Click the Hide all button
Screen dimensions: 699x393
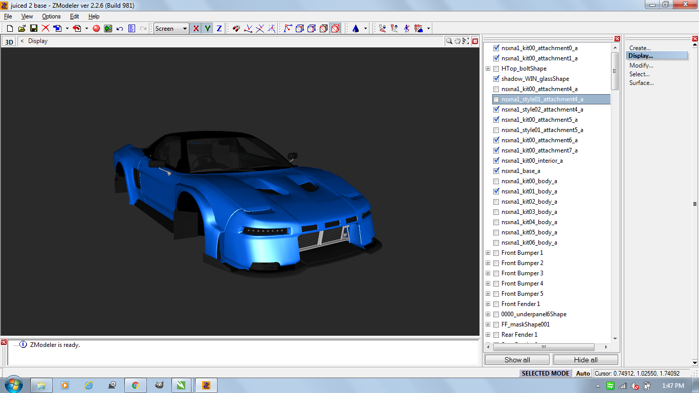[x=585, y=360]
